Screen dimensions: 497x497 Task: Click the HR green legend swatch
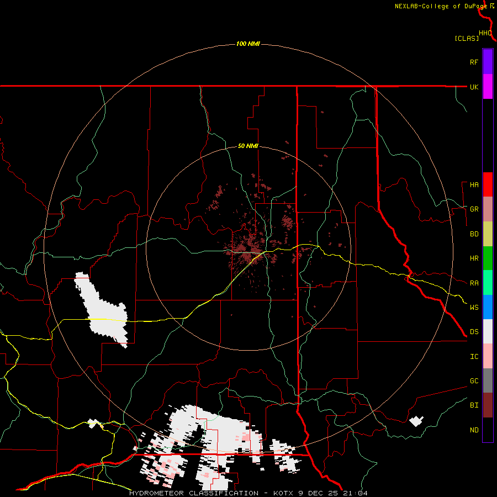click(x=488, y=258)
